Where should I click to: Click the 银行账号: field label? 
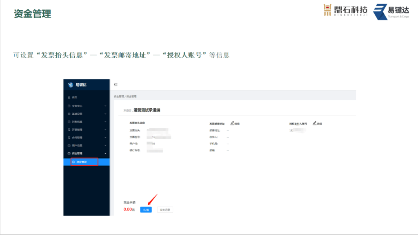pyautogui.click(x=135, y=150)
